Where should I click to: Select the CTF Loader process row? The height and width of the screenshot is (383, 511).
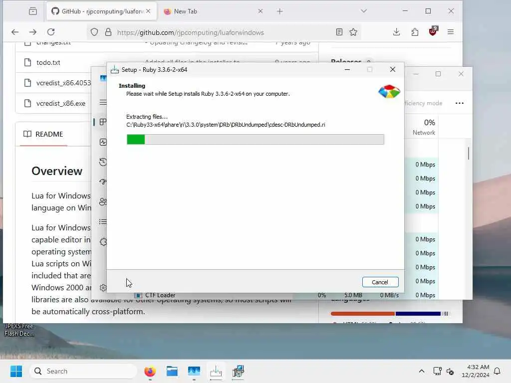[283, 295]
